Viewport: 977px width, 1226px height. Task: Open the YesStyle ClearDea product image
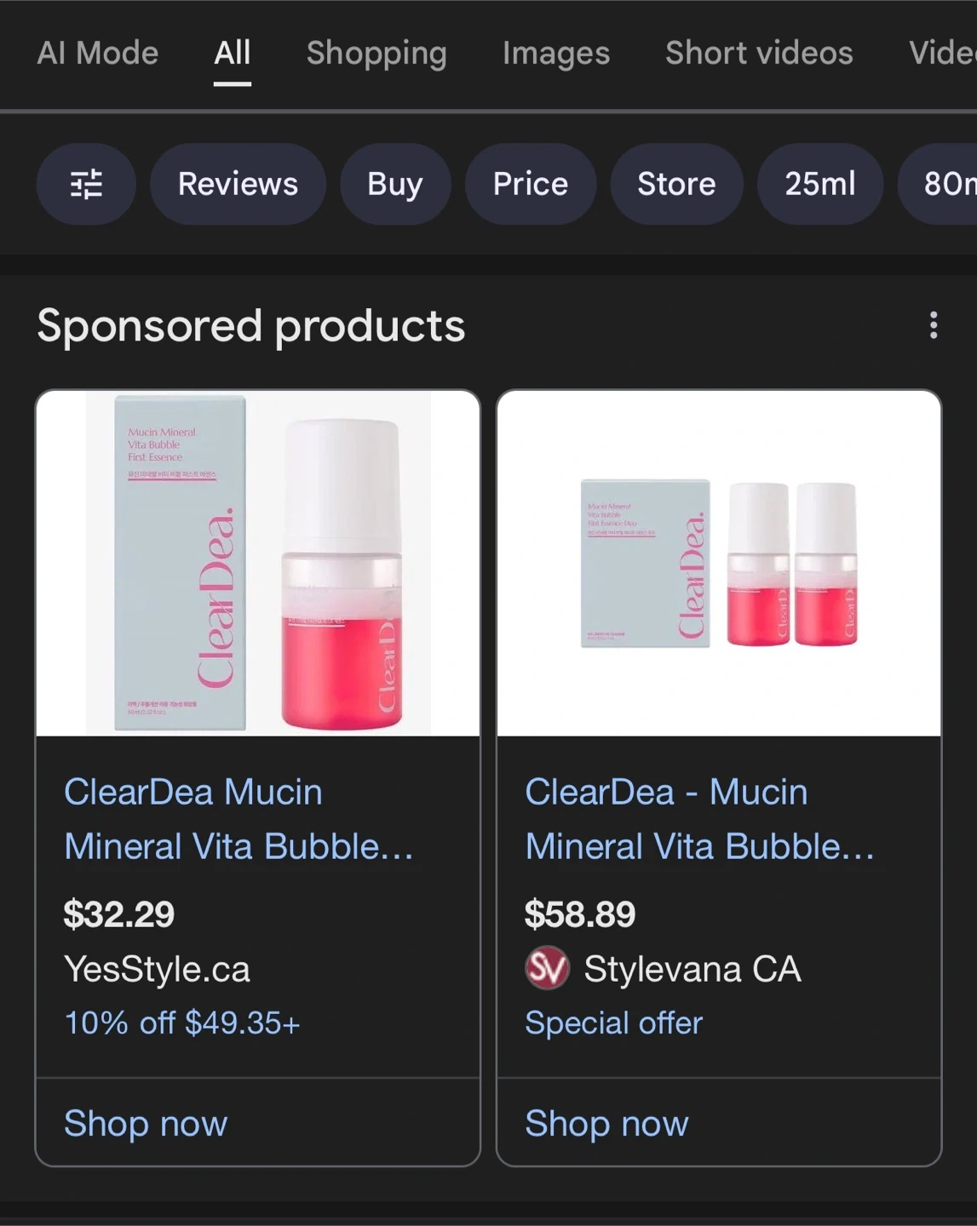(x=258, y=564)
